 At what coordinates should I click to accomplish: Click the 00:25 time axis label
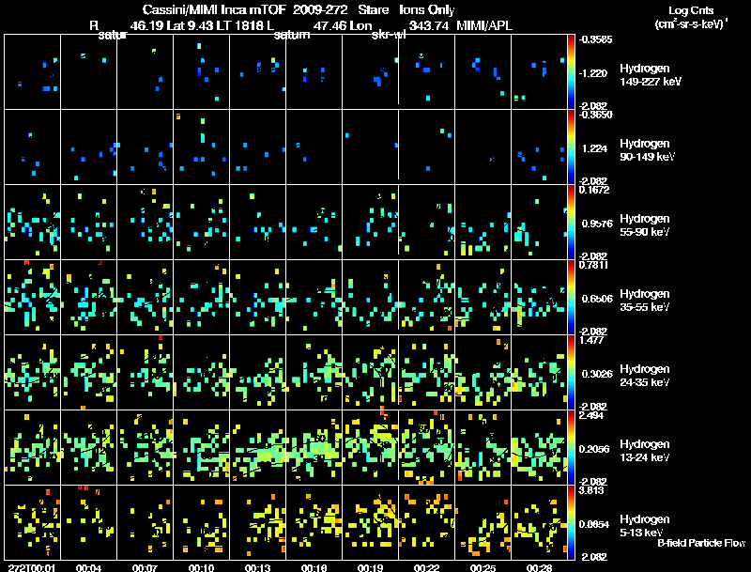click(483, 567)
